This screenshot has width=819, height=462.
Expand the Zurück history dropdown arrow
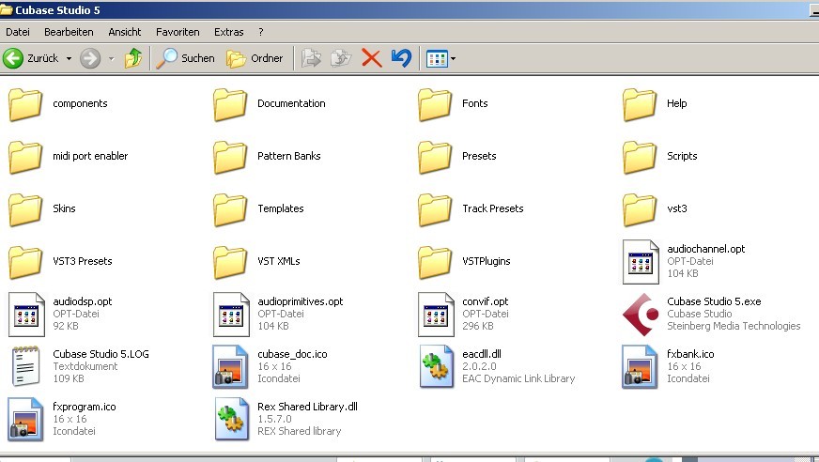[69, 58]
